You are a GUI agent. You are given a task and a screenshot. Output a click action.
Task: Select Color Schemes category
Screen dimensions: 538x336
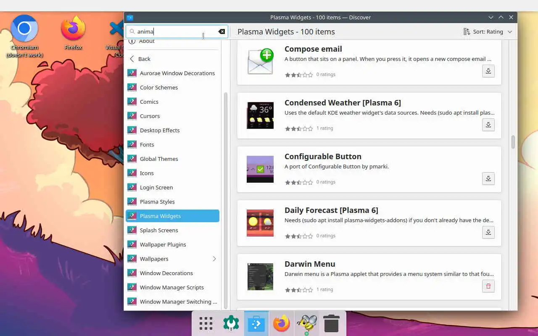[172, 87]
